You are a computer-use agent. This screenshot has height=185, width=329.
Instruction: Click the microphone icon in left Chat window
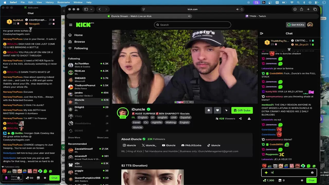click(6, 178)
